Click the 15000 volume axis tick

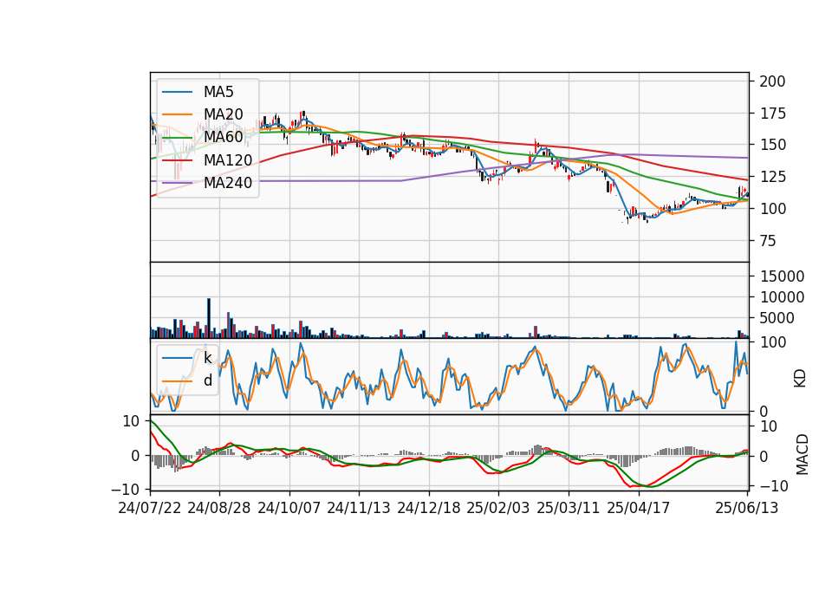pyautogui.click(x=782, y=276)
